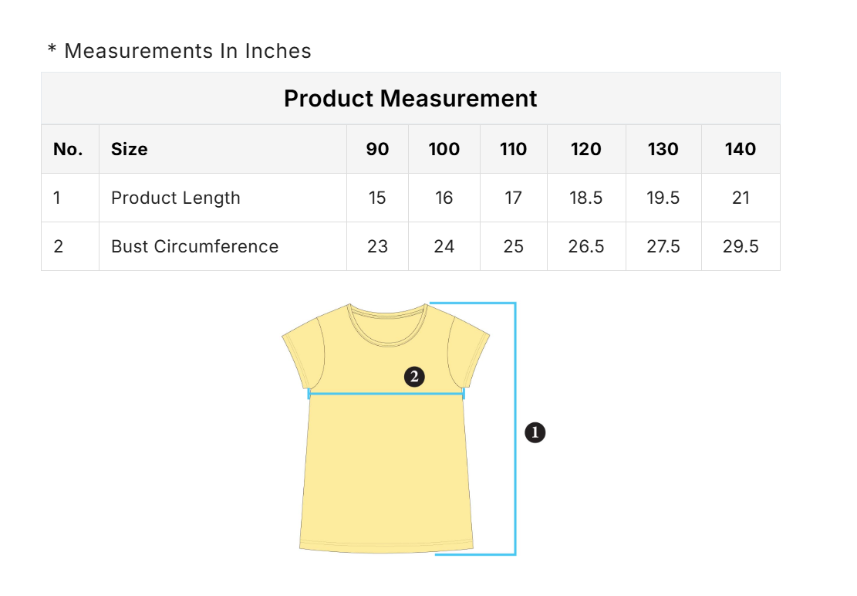Click the Measurements In Inches note
Viewport: 857px width, 596px height.
pyautogui.click(x=180, y=51)
